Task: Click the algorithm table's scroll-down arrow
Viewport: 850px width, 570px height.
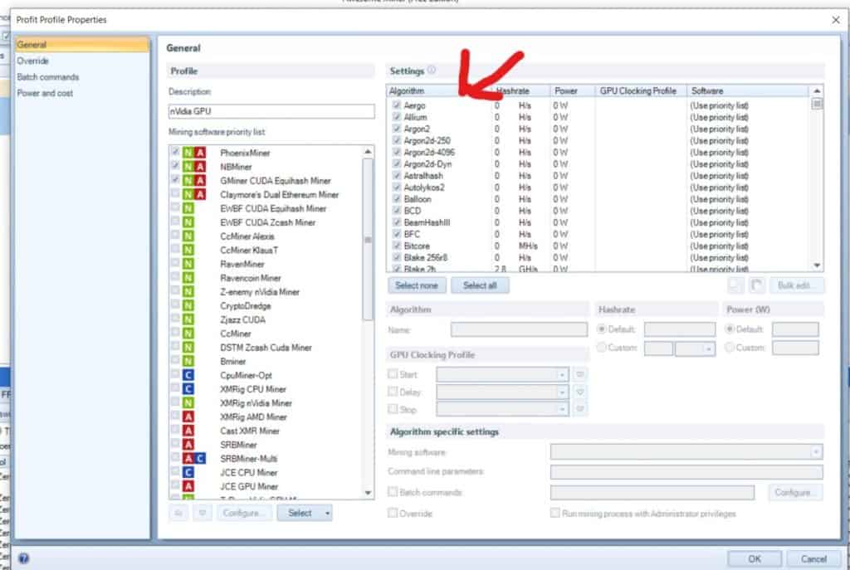Action: coord(817,265)
